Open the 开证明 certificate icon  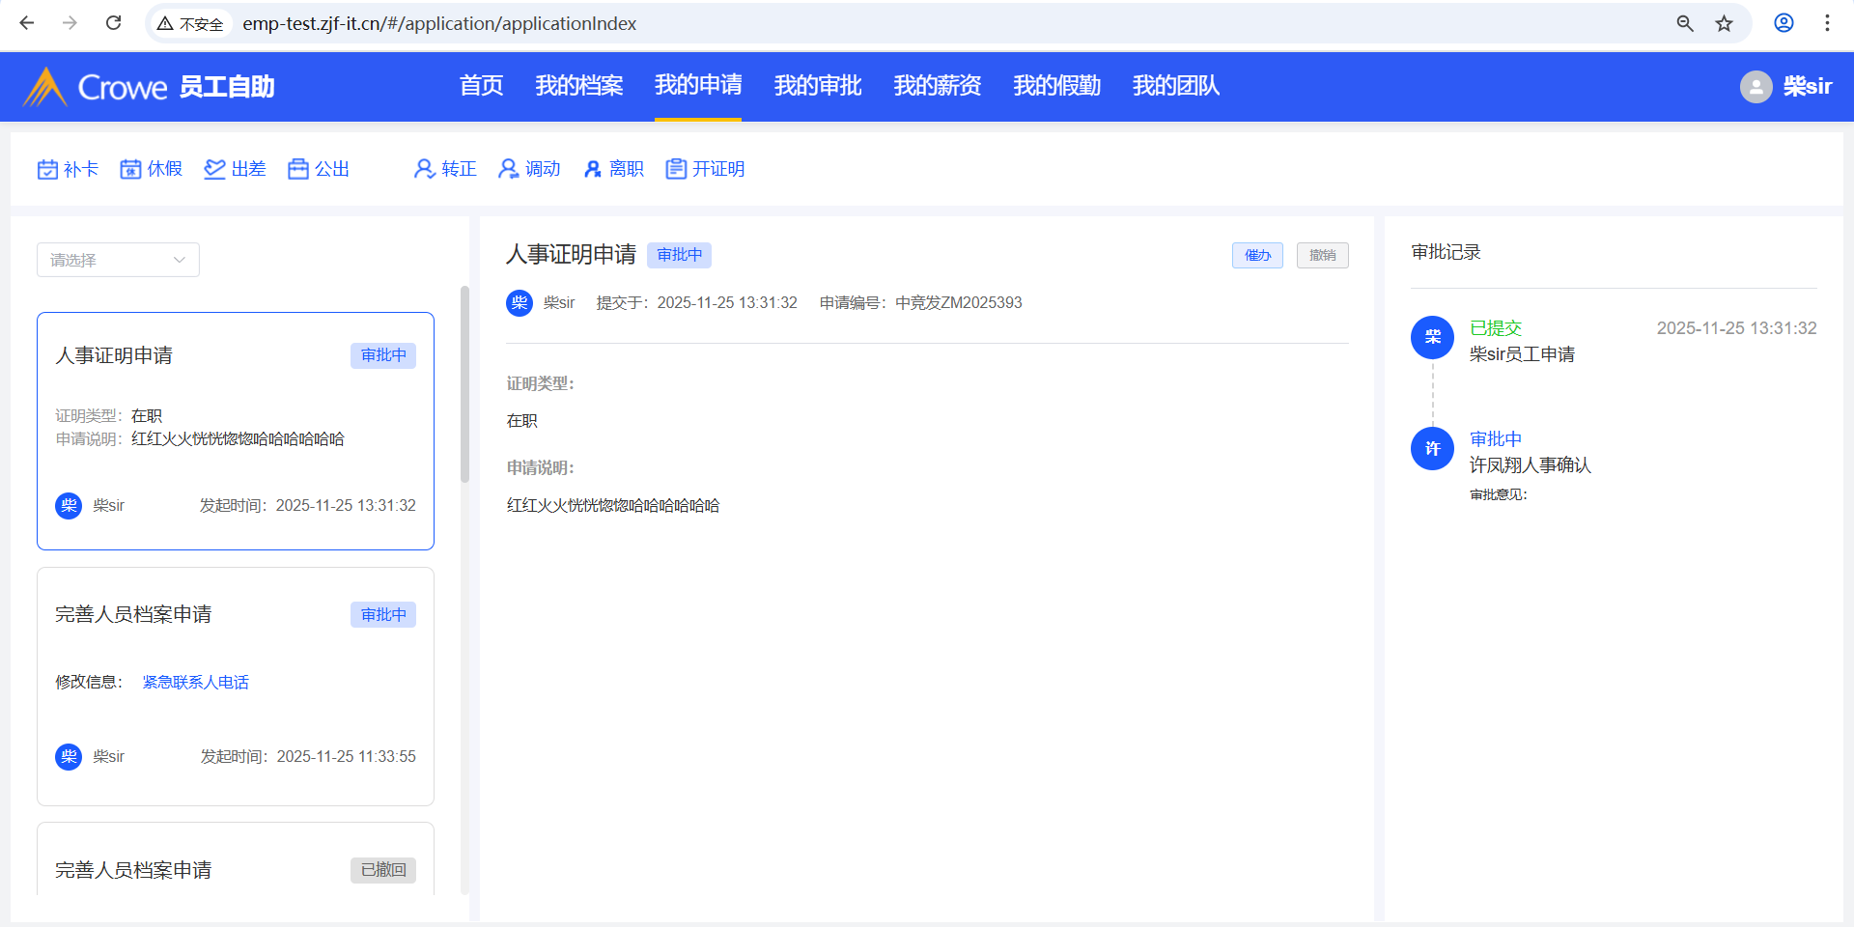(x=676, y=170)
